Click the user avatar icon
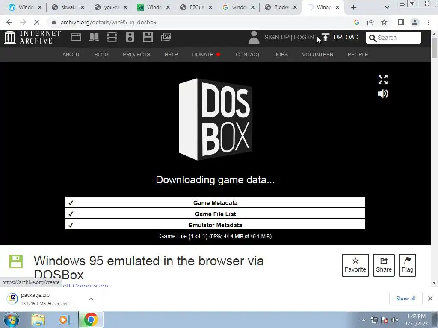The height and width of the screenshot is (328, 438). point(254,38)
